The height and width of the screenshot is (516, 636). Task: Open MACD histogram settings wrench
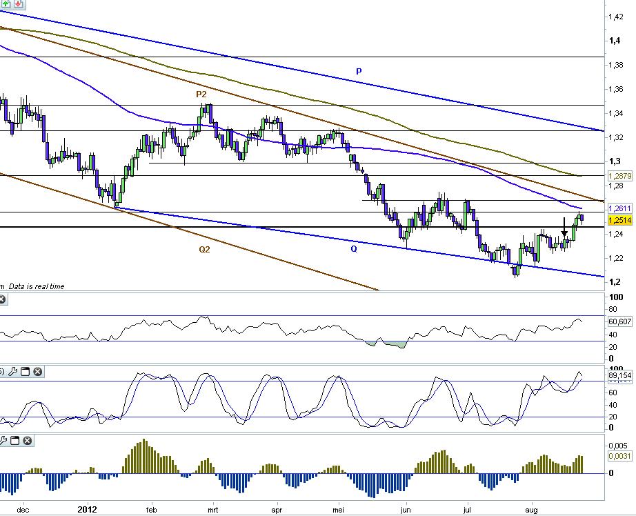coord(3,441)
